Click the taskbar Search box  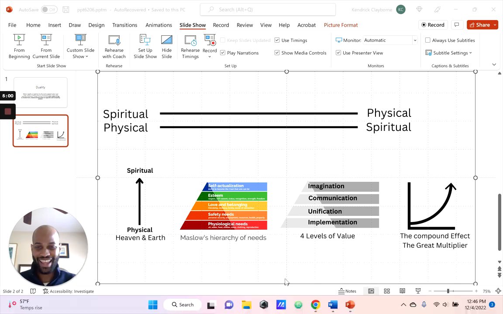coord(183,304)
